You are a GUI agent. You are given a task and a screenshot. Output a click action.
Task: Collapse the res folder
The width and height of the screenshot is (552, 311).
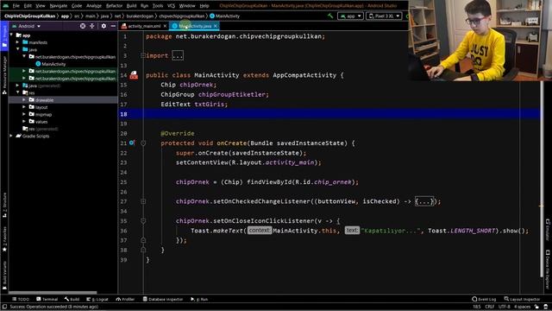click(x=17, y=92)
